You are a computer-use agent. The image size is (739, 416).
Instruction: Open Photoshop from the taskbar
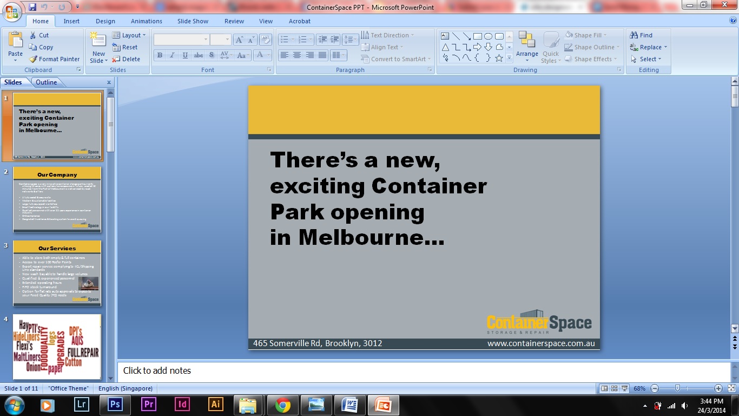(x=115, y=404)
